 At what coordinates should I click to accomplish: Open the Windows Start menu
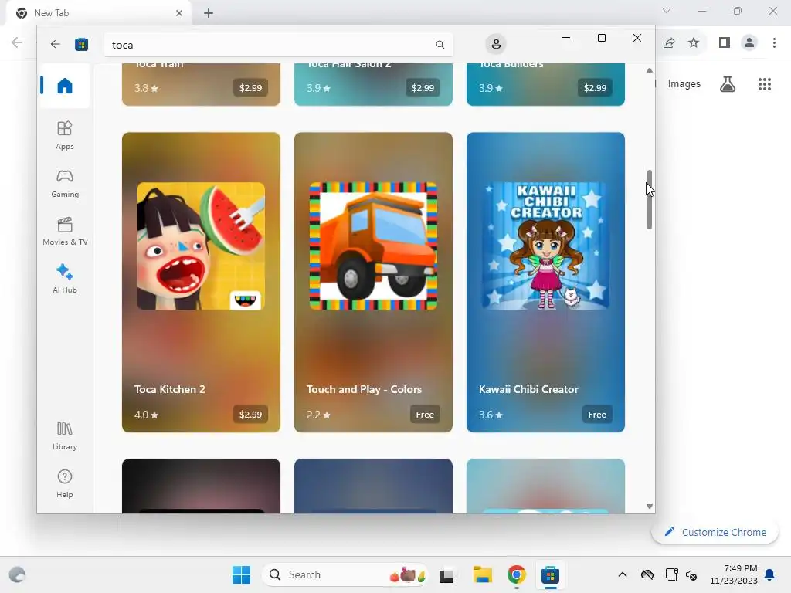[241, 574]
